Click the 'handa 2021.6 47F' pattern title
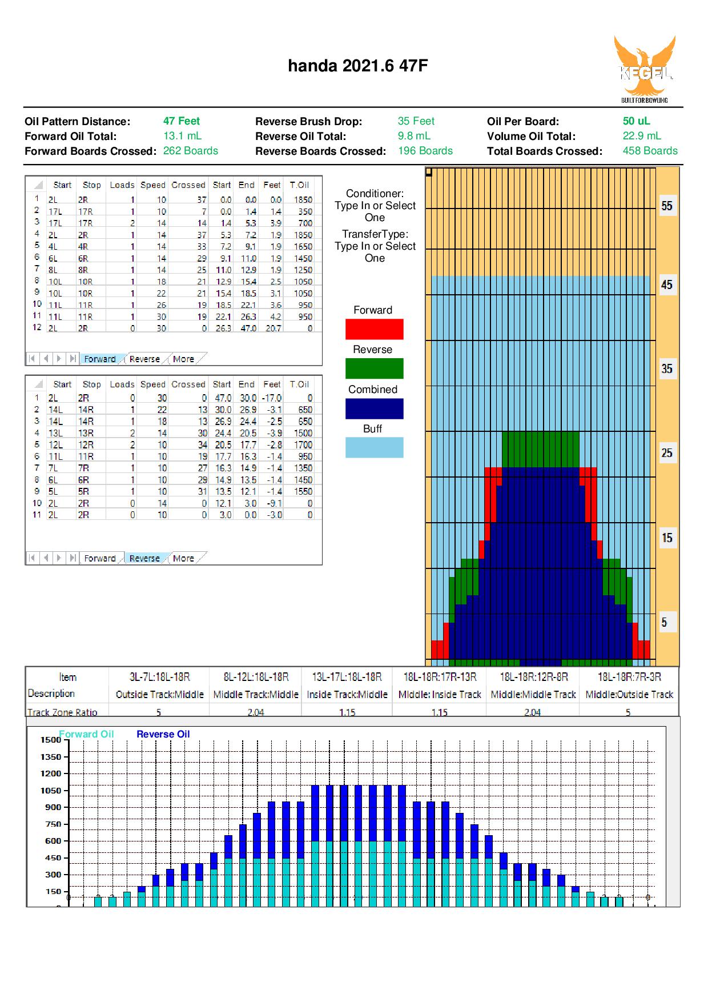This screenshot has height=1002, width=708. click(x=358, y=66)
